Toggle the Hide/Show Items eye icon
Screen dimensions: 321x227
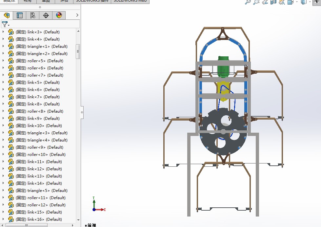coord(317,2)
